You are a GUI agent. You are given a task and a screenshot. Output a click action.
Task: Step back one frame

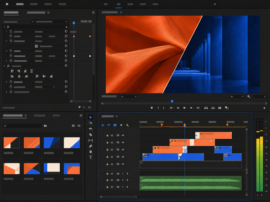point(178,108)
